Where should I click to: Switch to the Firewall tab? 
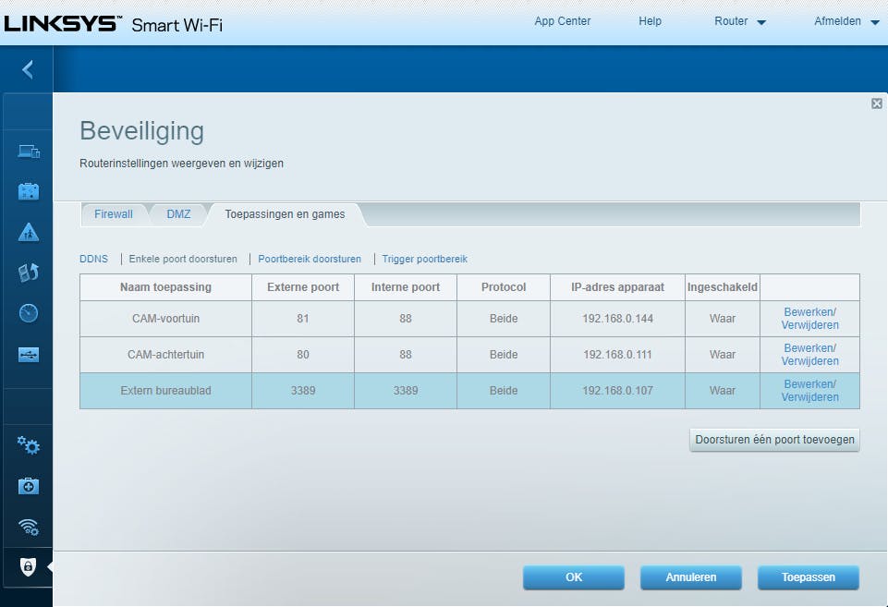pos(114,214)
